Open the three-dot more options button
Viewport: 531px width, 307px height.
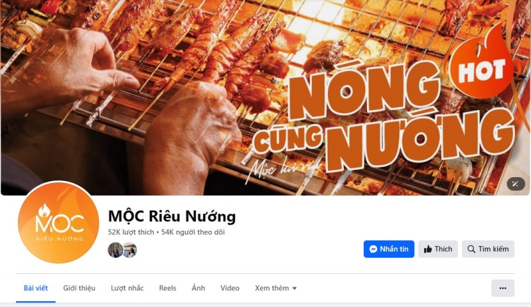[x=502, y=288]
